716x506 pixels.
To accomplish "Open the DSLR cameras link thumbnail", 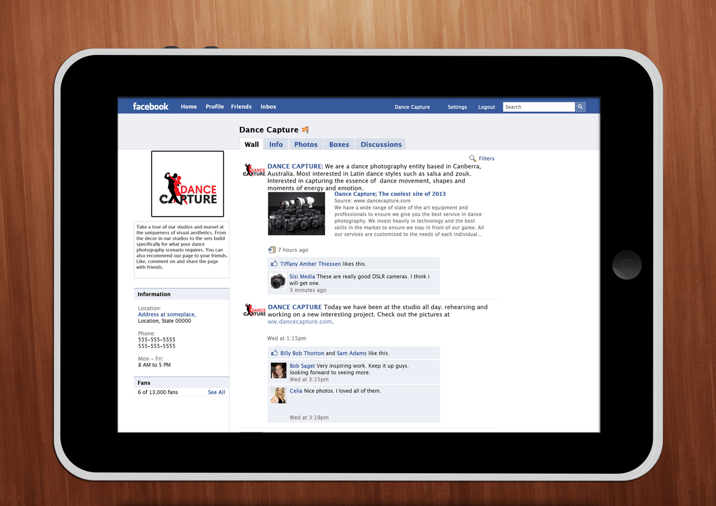I will [x=297, y=214].
